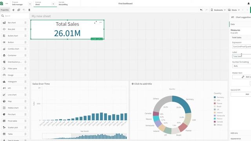Select the Mekko chart asset
This screenshot has height=141, width=251.
tap(15, 108)
